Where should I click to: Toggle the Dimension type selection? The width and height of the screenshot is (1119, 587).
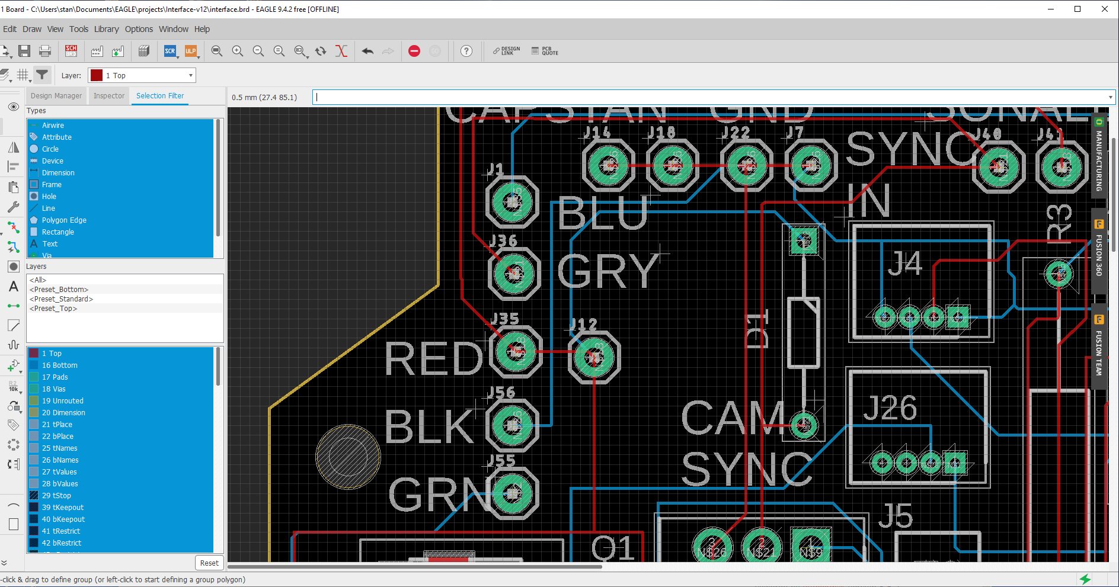[x=120, y=173]
